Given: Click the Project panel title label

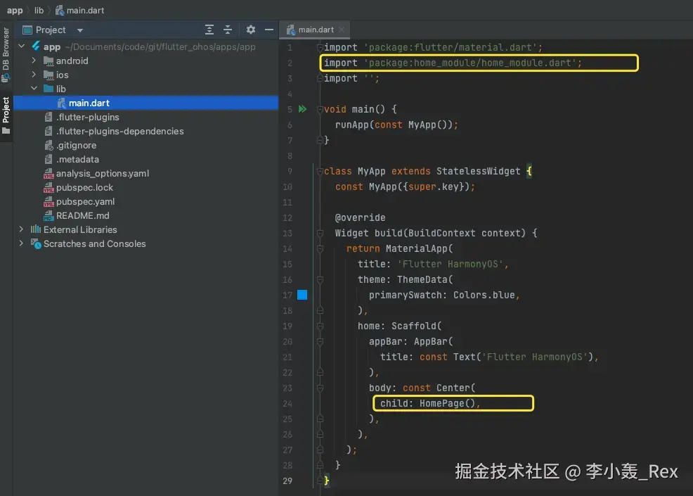Looking at the screenshot, I should [x=51, y=30].
